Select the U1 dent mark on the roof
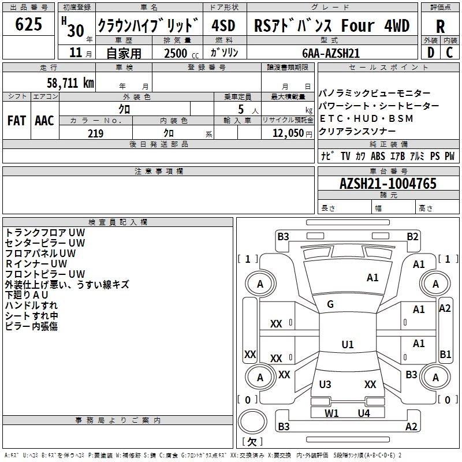Image resolution: width=462 pixels, height=462 pixels. (347, 345)
